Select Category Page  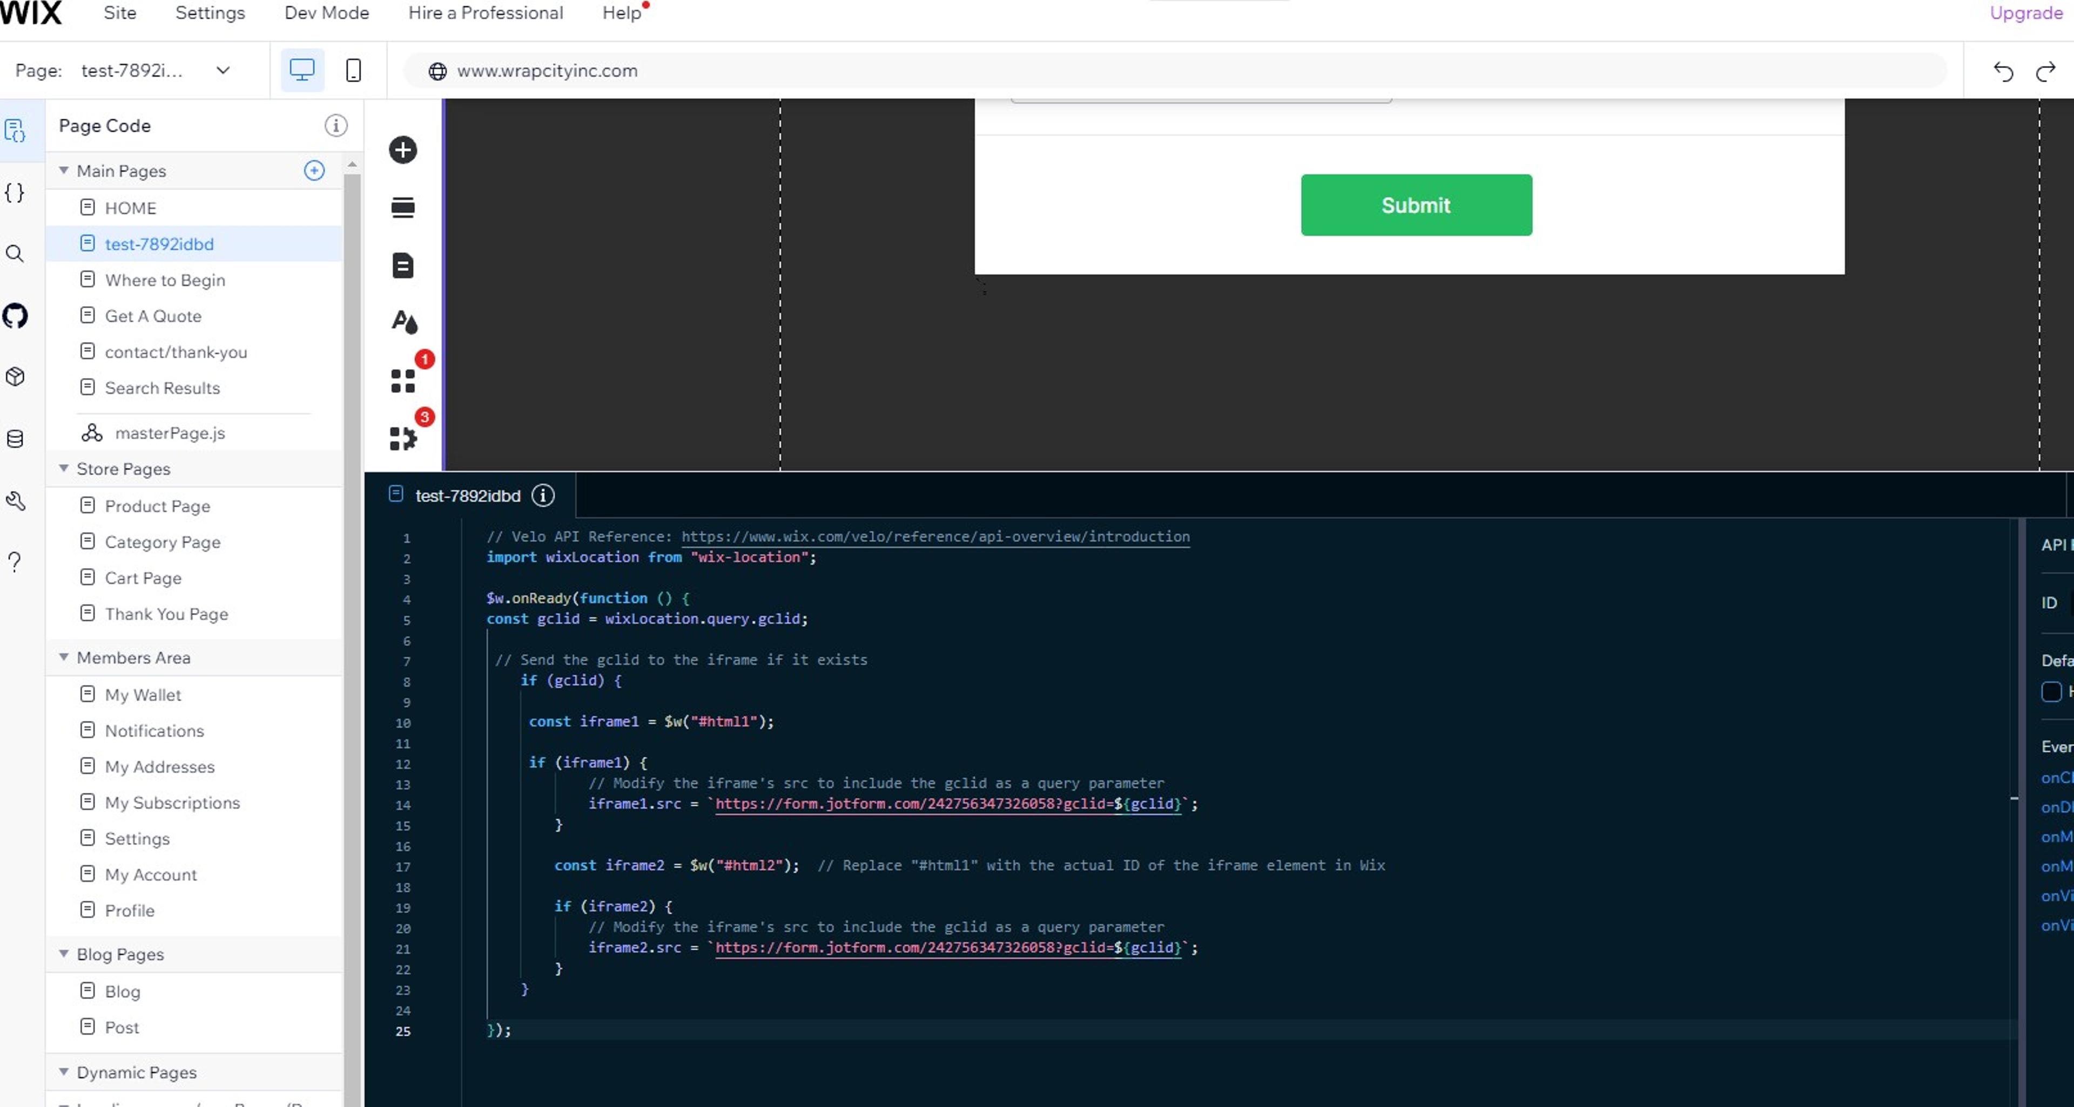coord(194,542)
